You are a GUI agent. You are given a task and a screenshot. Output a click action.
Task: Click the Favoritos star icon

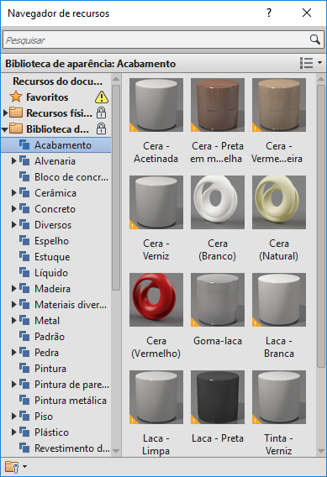coord(16,97)
